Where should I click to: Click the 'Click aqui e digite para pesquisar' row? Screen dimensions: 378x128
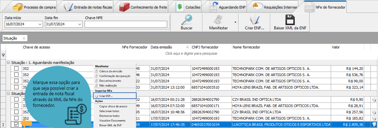click(191, 53)
